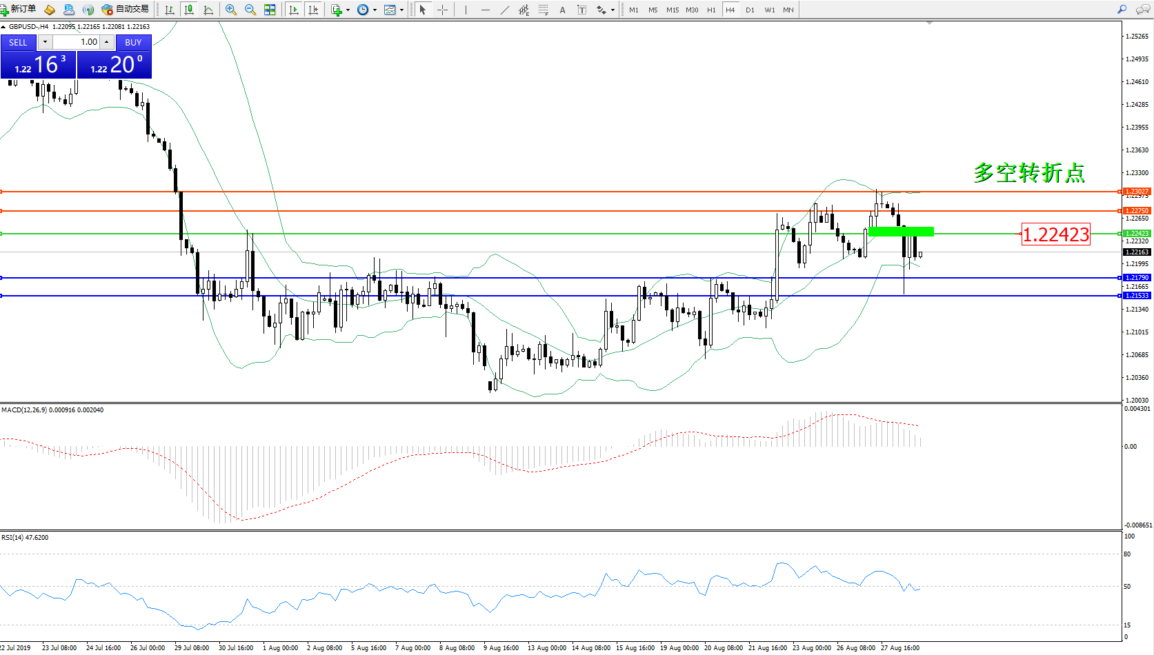Open the periodicity clock dropdown arrow
The image size is (1154, 655).
coord(375,10)
